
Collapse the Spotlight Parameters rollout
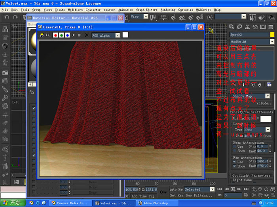click(252, 175)
